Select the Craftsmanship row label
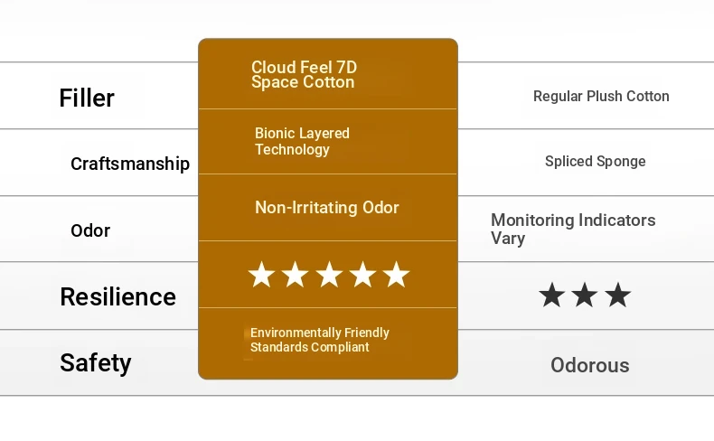714x441 pixels. (x=130, y=164)
